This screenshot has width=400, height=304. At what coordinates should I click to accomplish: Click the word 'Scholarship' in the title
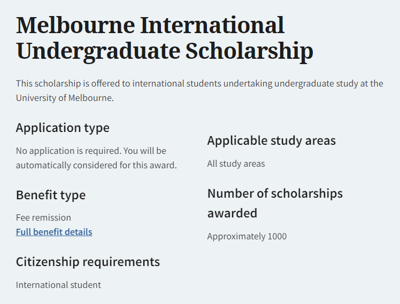point(249,52)
